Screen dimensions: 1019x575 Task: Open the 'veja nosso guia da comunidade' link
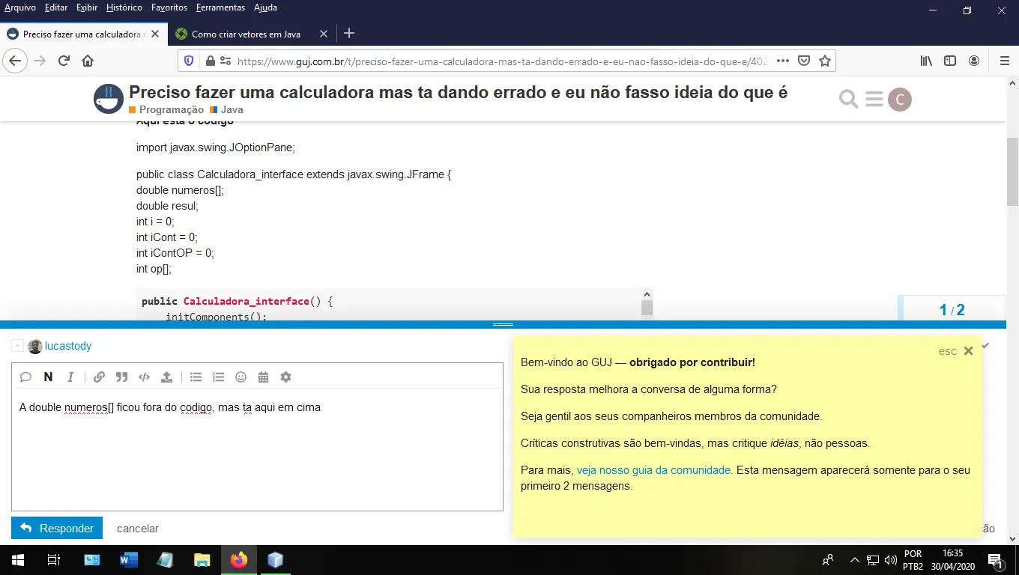point(653,470)
